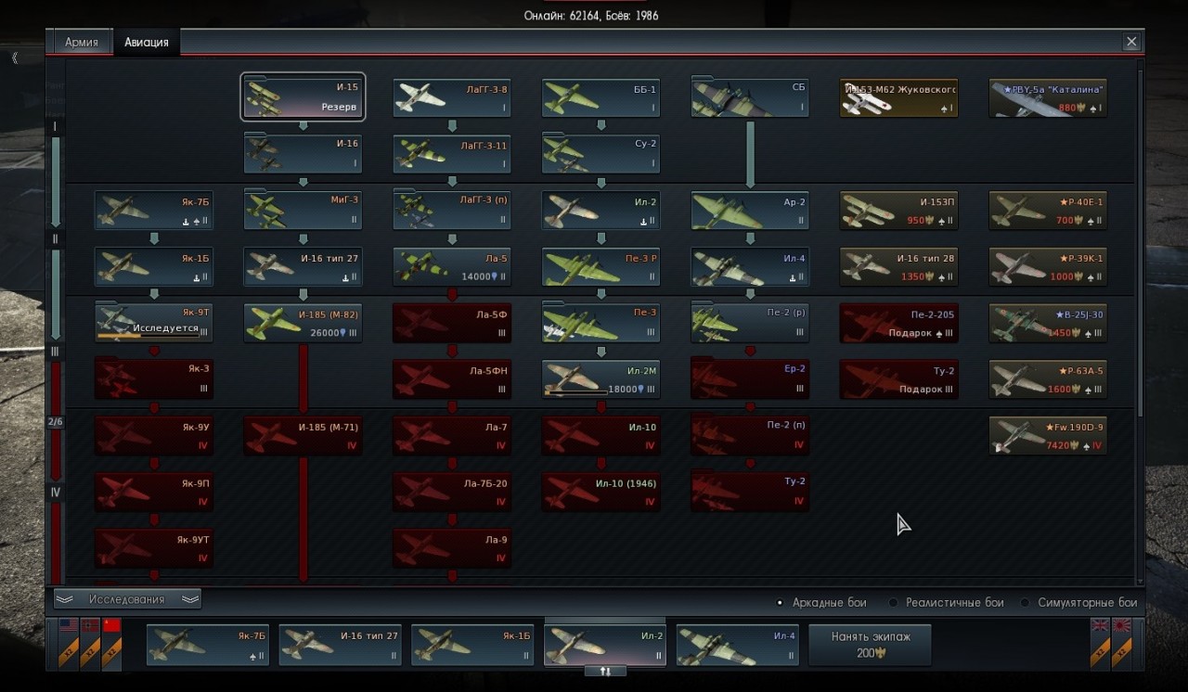
Task: Select the P-40E-1 premium fighter
Action: coord(1048,211)
